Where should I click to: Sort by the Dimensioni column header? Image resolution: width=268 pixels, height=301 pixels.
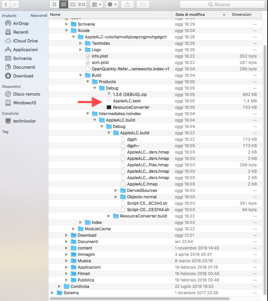pyautogui.click(x=244, y=14)
